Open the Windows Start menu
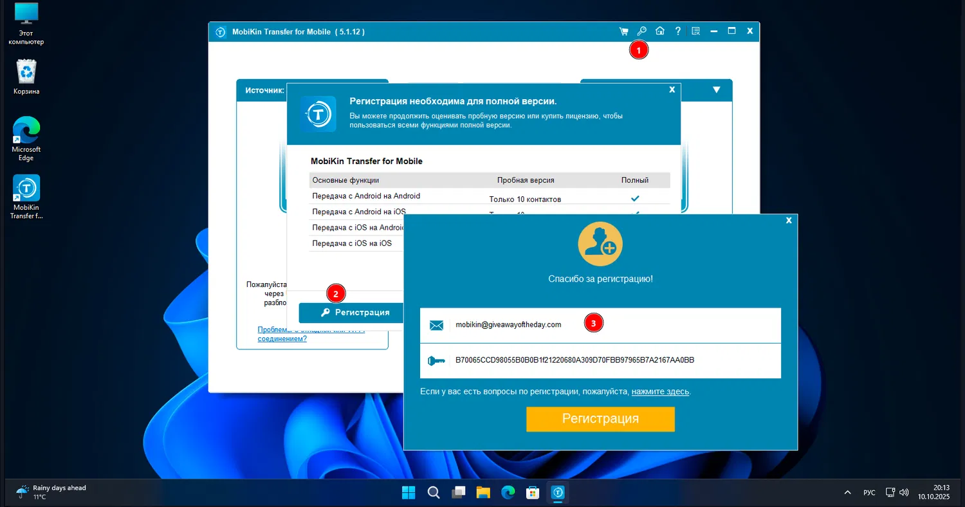 pyautogui.click(x=409, y=493)
